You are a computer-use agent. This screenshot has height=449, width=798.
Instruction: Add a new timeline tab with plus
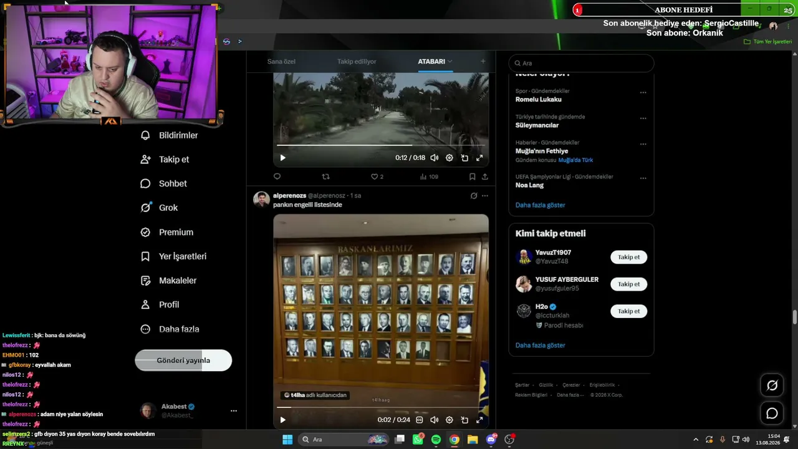(x=483, y=61)
